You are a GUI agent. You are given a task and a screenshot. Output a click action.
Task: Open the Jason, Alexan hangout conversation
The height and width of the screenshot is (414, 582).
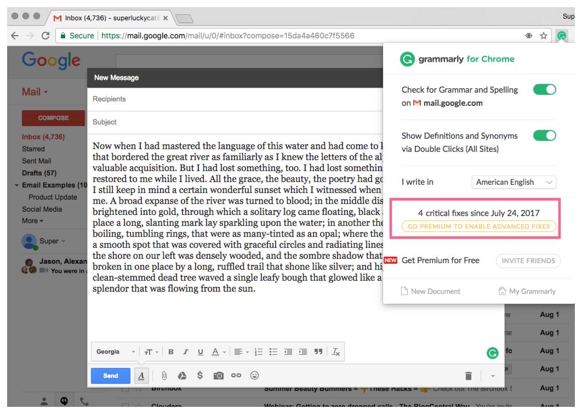pyautogui.click(x=54, y=266)
